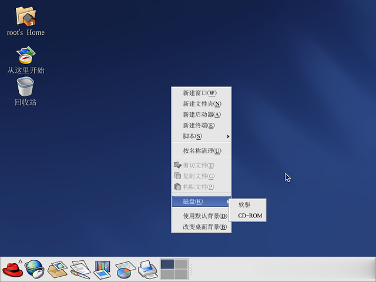Select 按名称清理(U) menu entry
The image size is (376, 282).
coord(202,150)
